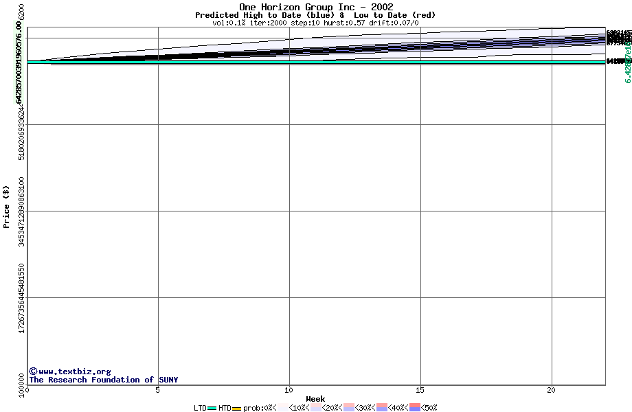Viewport: 632px width, 412px height.
Task: Click the y-axis tick label '100000'
Action: (x=21, y=385)
